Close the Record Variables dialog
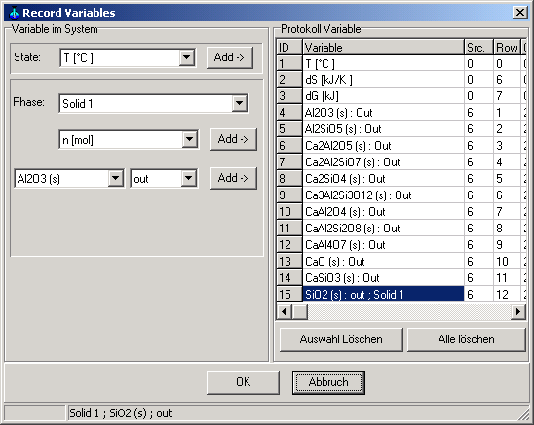The image size is (534, 425). pos(520,13)
